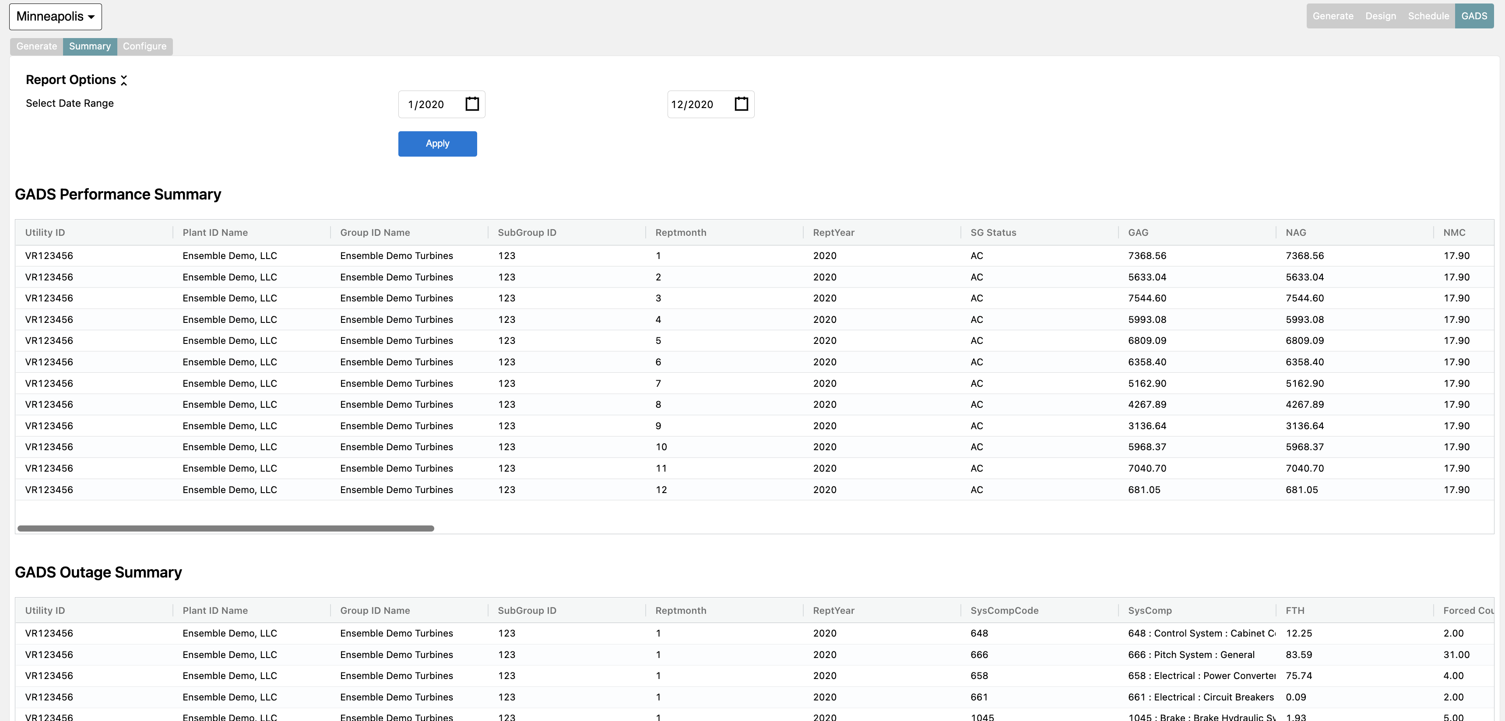This screenshot has height=721, width=1505.
Task: Open the Minneapolis site dropdown
Action: coord(56,16)
